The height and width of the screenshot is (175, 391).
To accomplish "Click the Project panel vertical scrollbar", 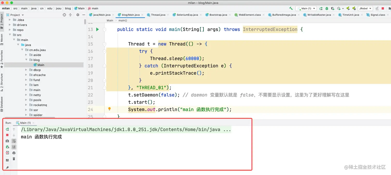I will coord(85,21).
